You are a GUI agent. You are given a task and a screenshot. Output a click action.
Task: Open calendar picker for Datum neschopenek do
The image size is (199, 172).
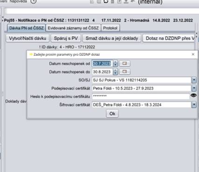point(124,72)
